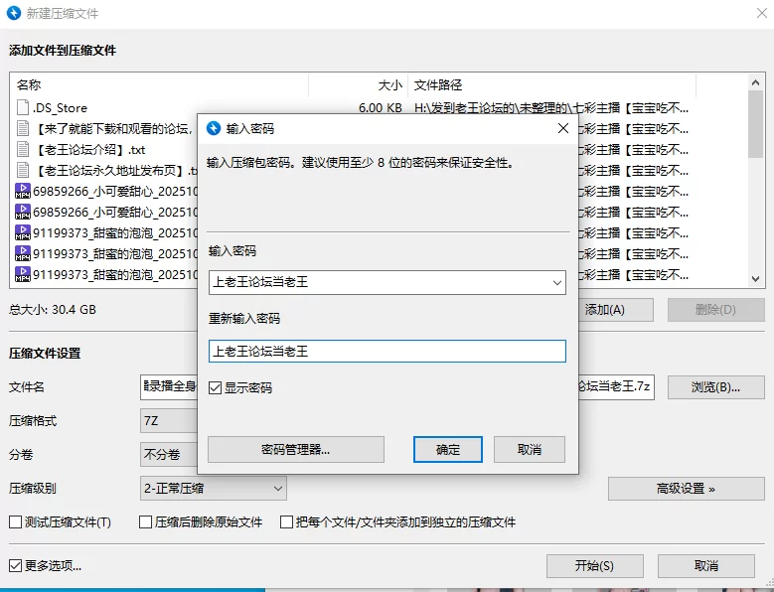Close the 新建压缩文件 window
774x592 pixels.
pyautogui.click(x=762, y=13)
